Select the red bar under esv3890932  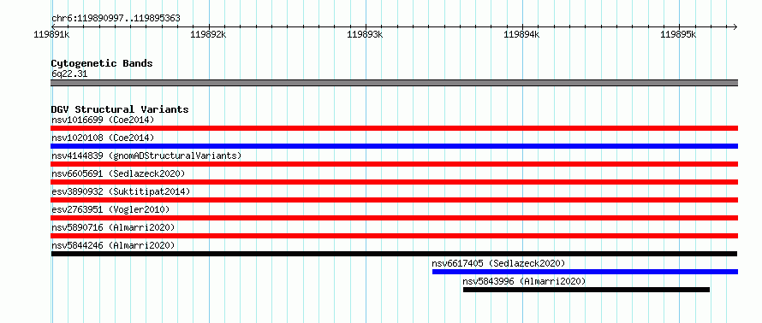(394, 200)
